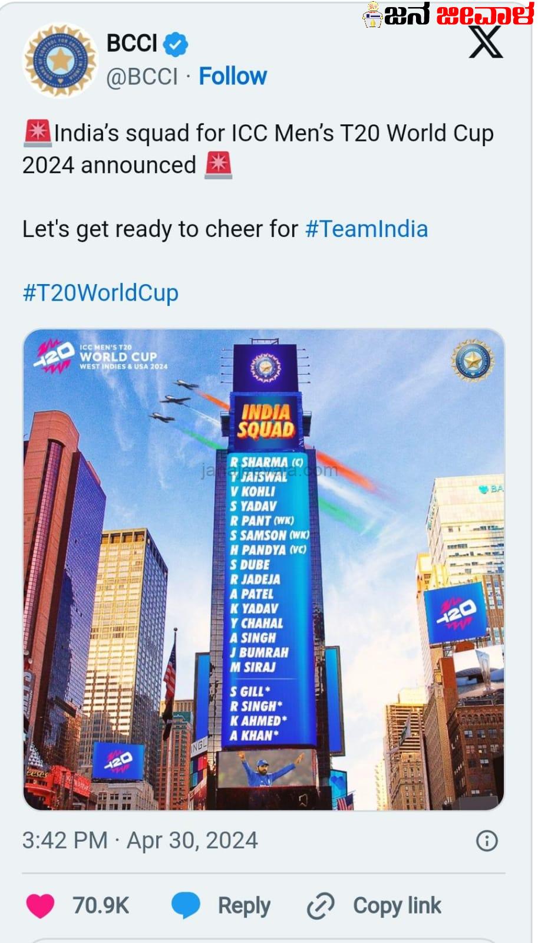The height and width of the screenshot is (943, 538).
Task: Like the tweet with the heart icon
Action: 40,906
